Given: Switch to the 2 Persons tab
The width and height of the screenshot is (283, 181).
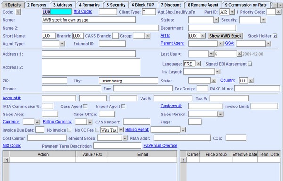Looking at the screenshot, I should 37,5.
